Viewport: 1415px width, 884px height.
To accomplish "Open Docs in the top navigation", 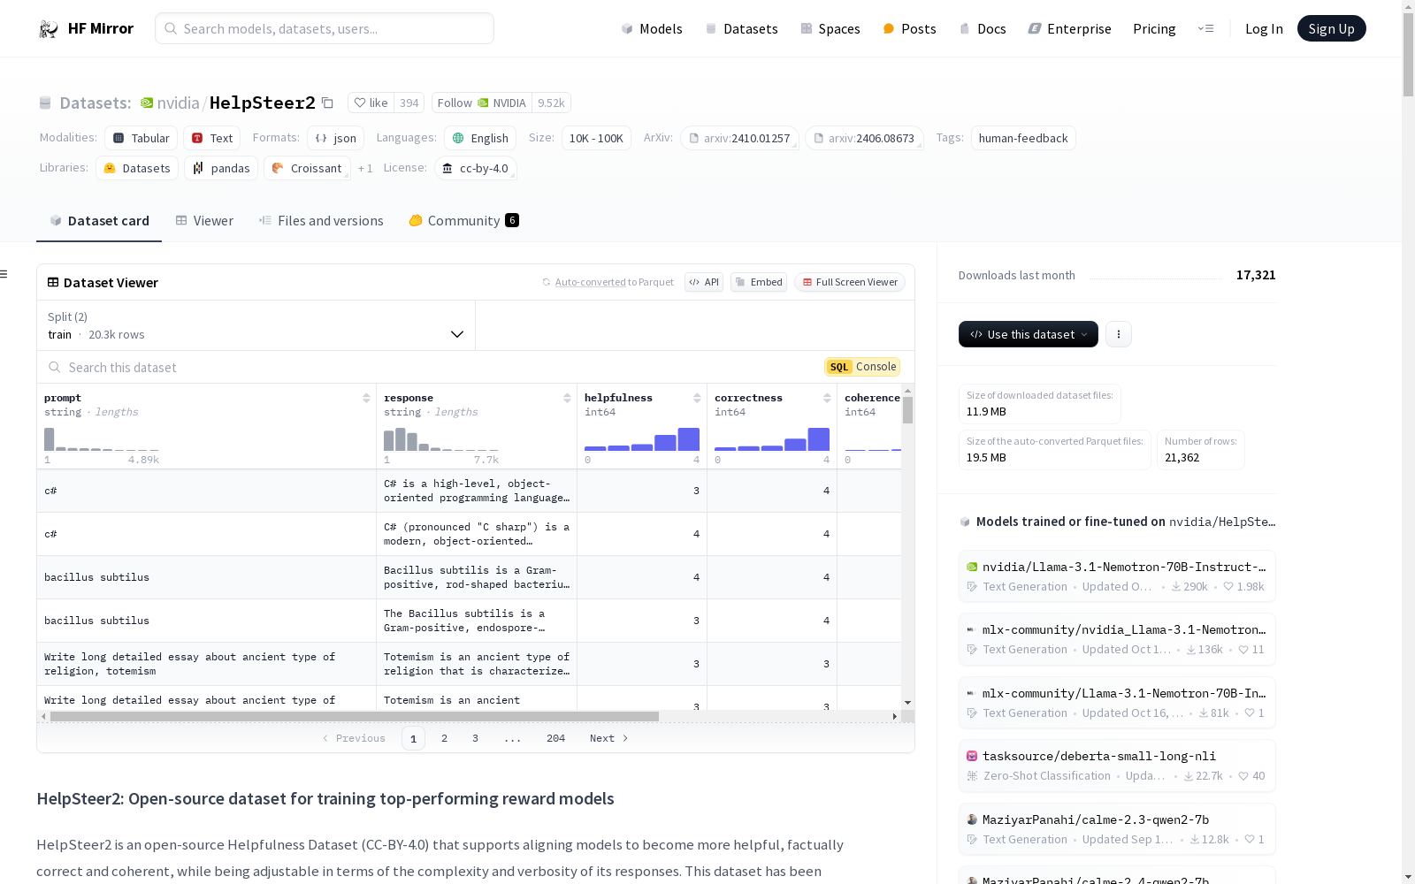I will pyautogui.click(x=983, y=28).
